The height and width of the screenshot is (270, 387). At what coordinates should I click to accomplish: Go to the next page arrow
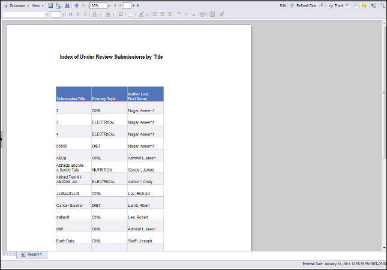(x=134, y=5)
